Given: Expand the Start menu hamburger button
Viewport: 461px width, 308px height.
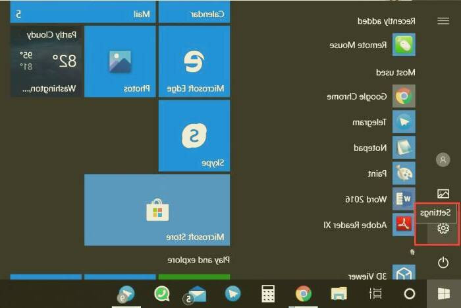Looking at the screenshot, I should pyautogui.click(x=443, y=21).
